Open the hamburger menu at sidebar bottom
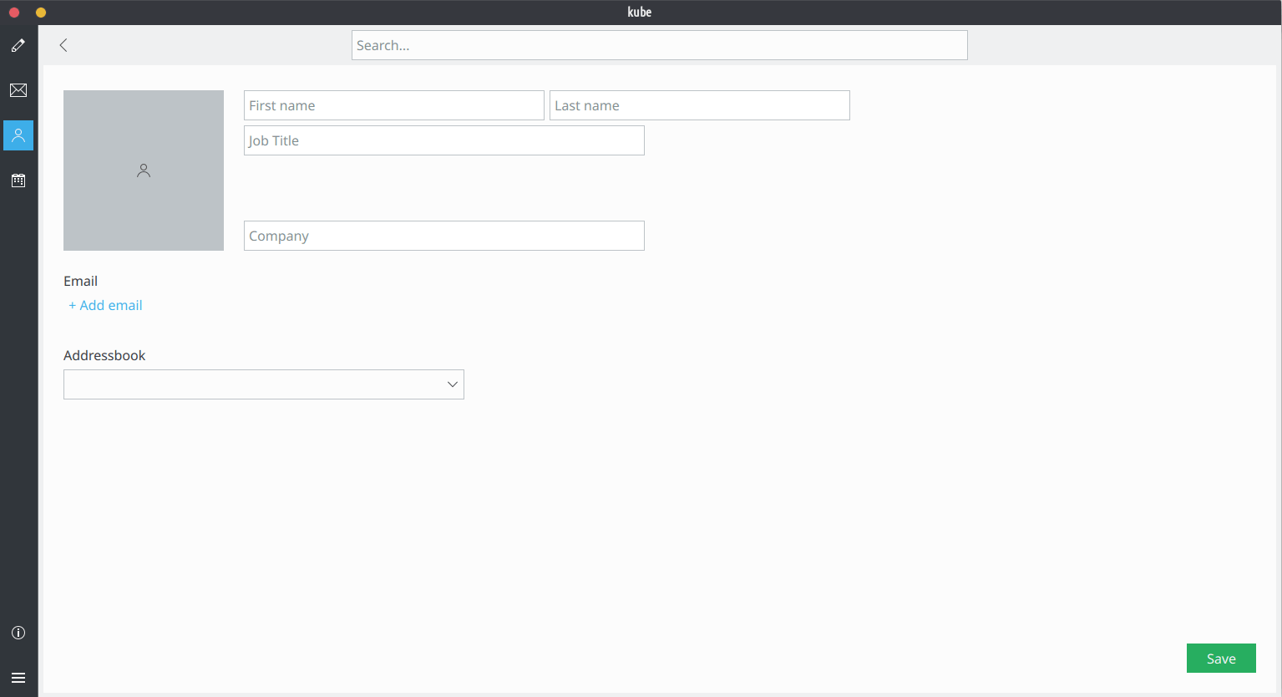Viewport: 1282px width, 697px height. (x=18, y=678)
